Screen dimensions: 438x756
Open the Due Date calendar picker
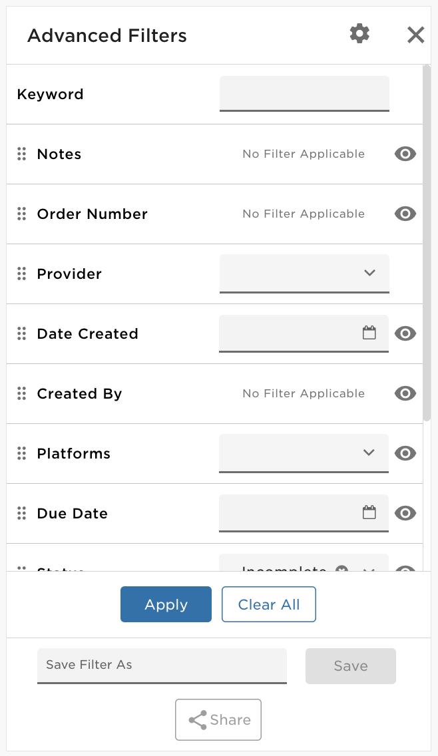369,512
